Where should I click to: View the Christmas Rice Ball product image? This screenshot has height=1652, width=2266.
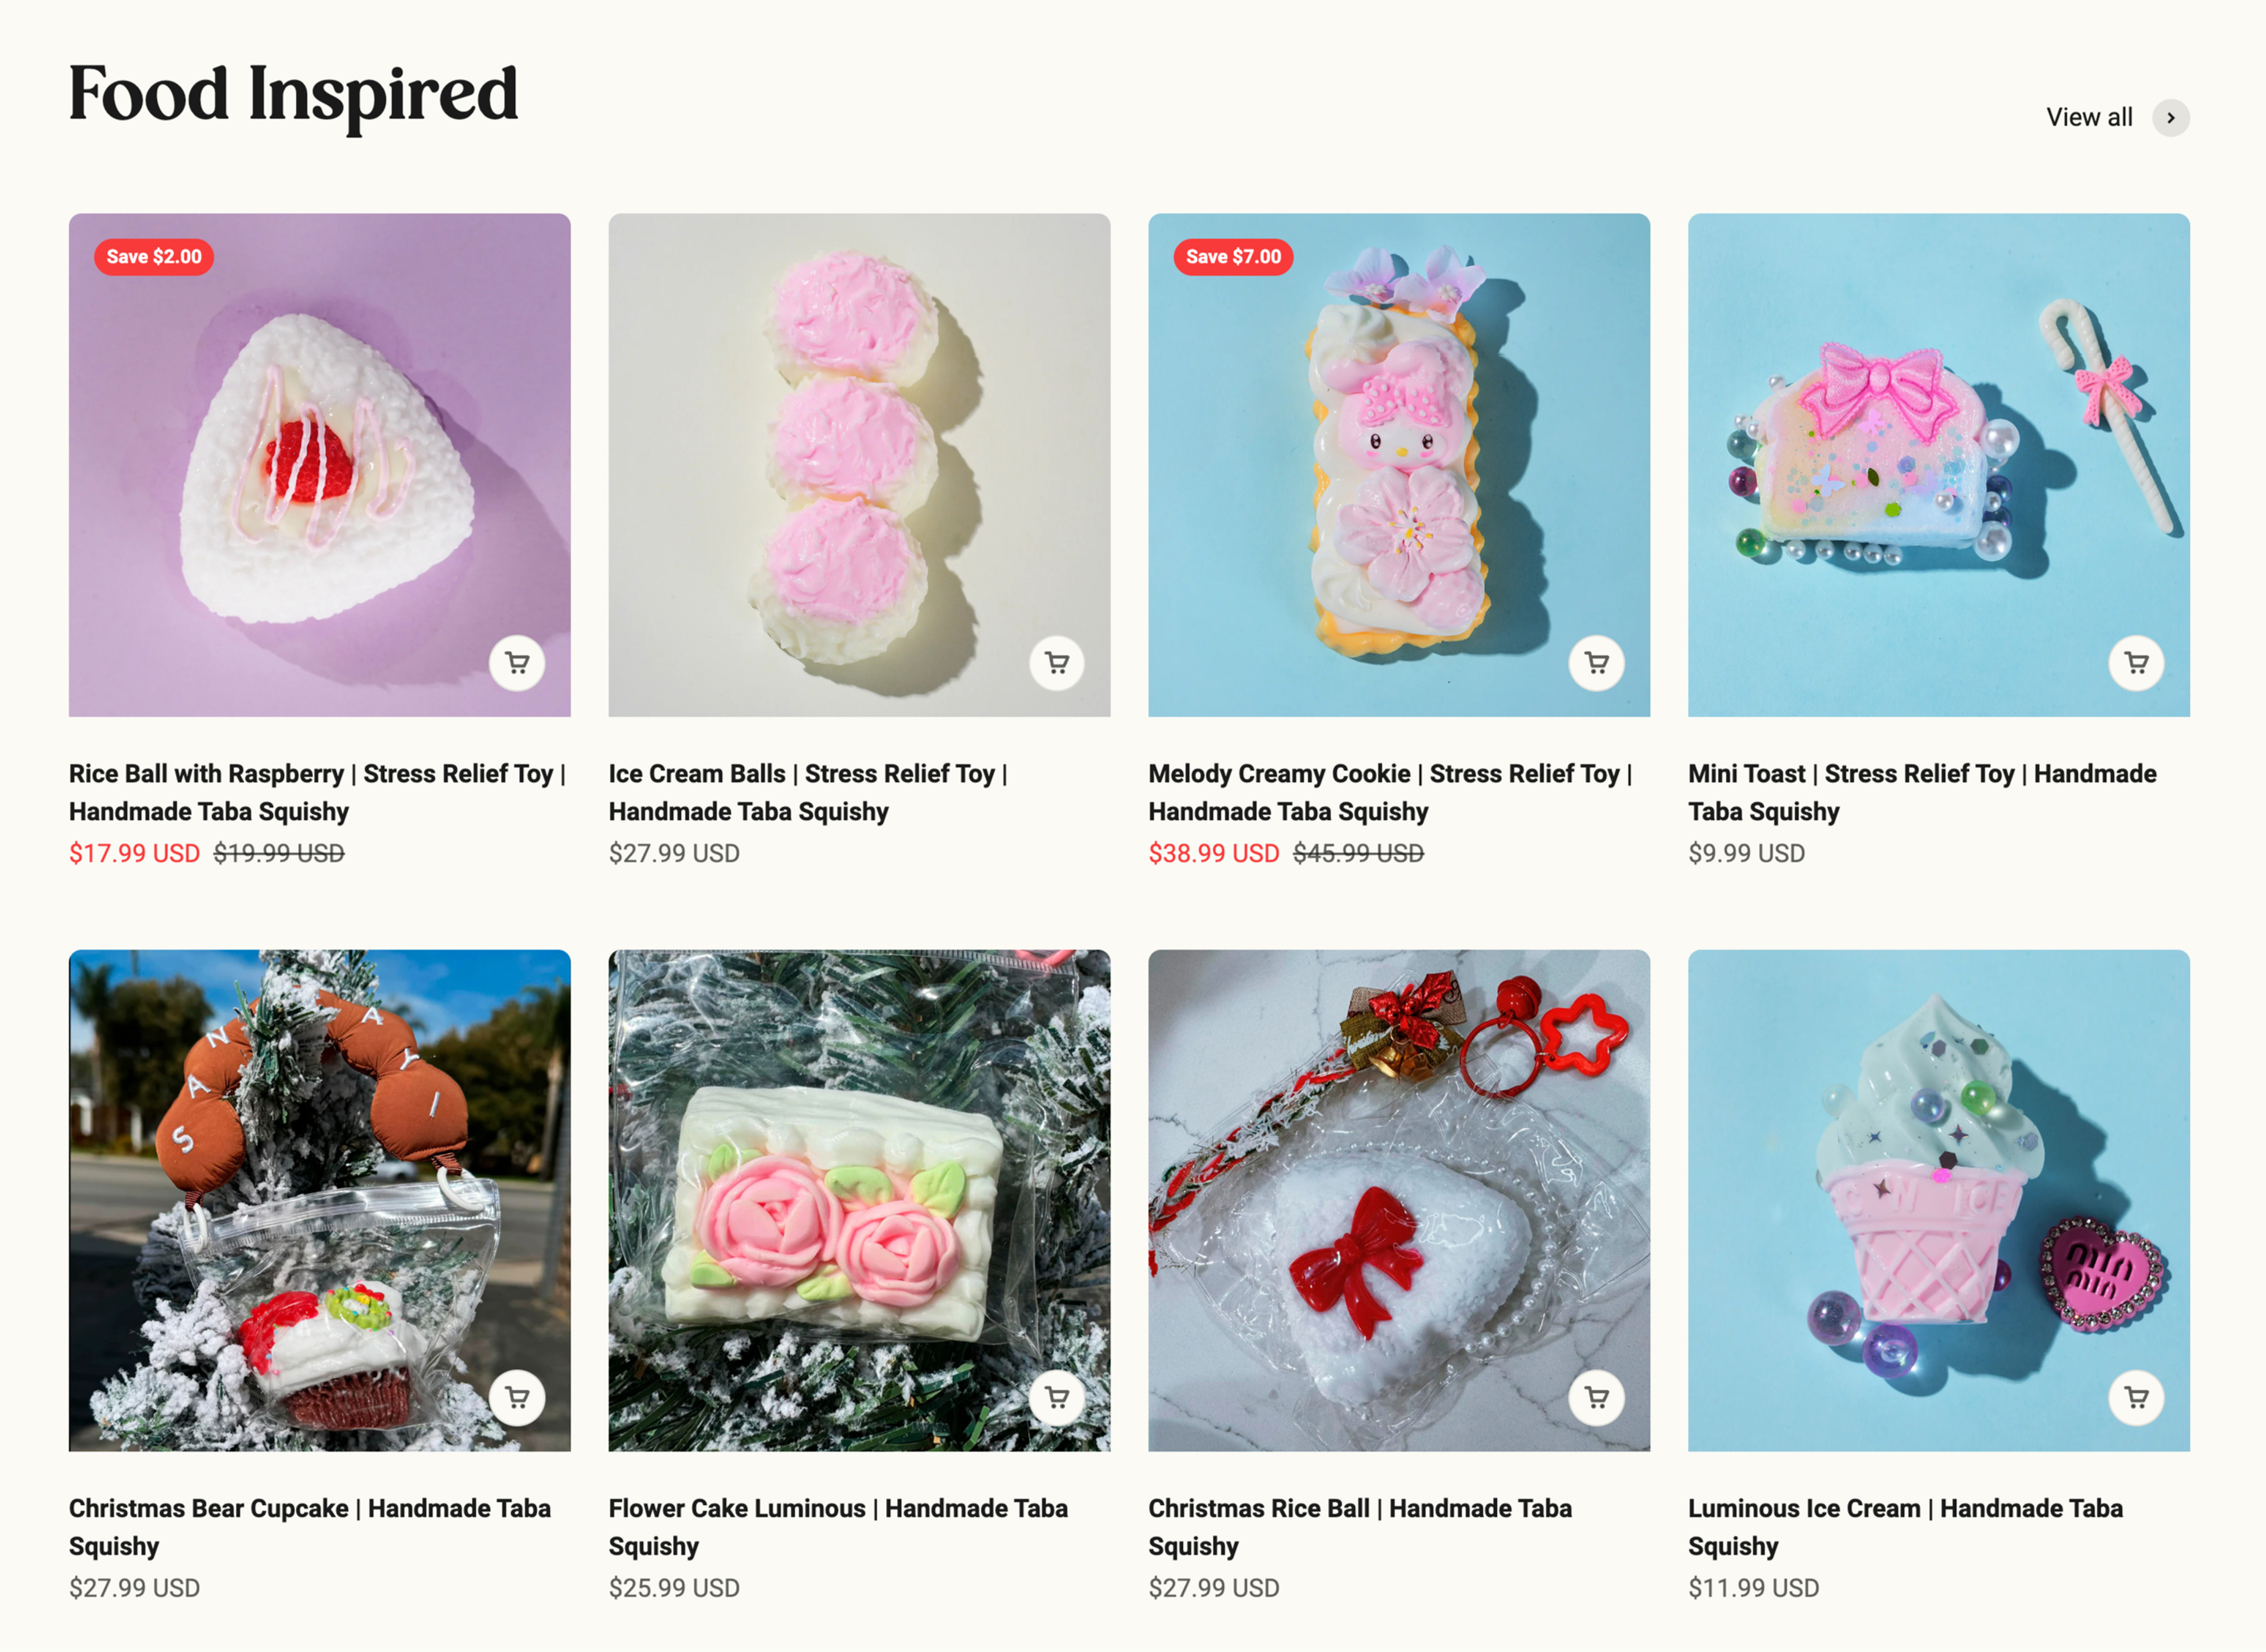(x=1399, y=1200)
